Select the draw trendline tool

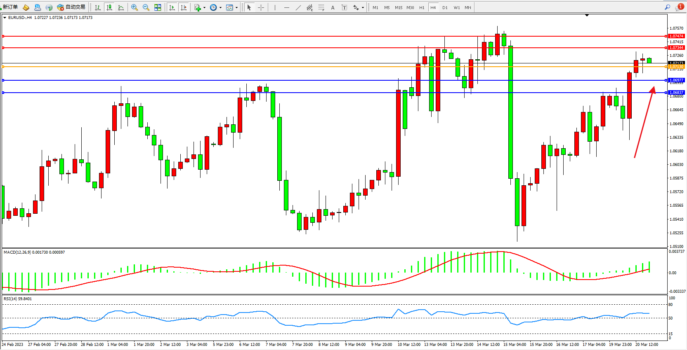[x=298, y=7]
